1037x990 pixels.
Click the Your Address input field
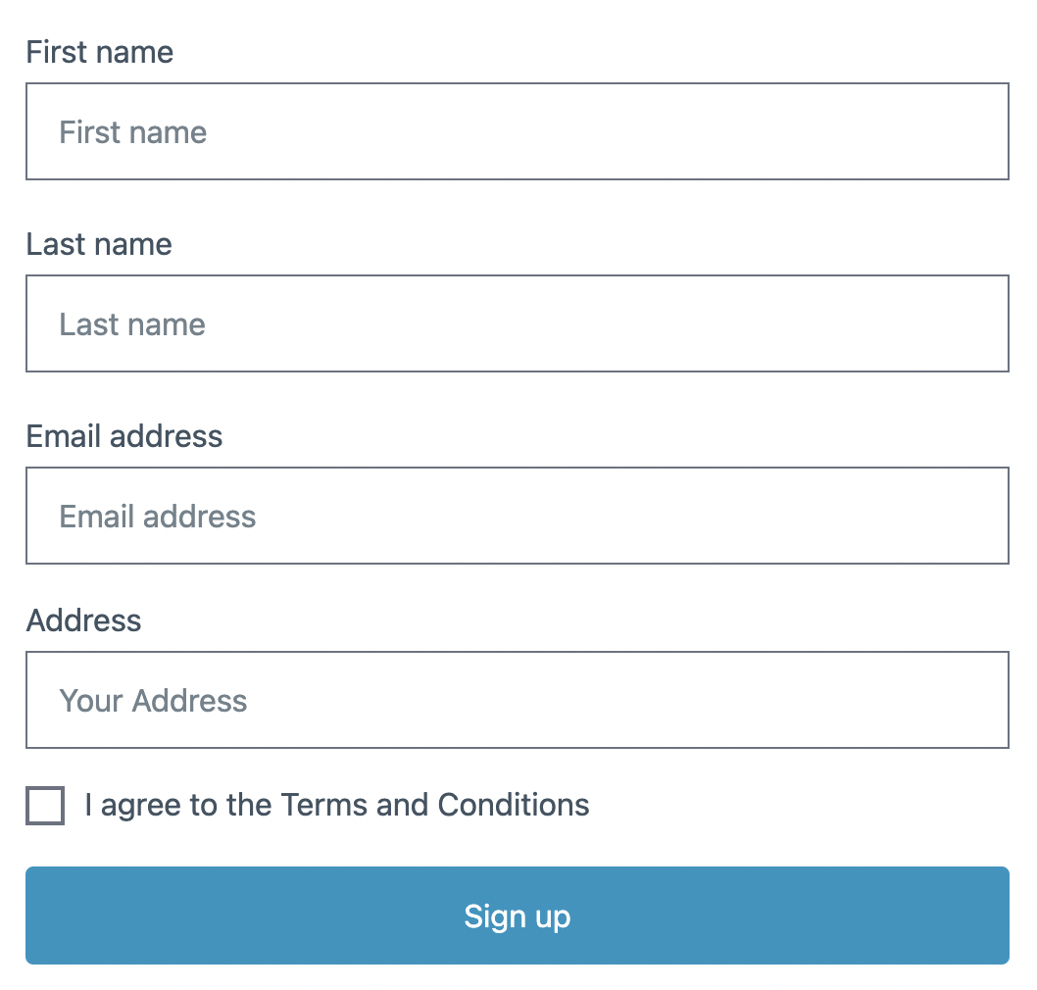pyautogui.click(x=518, y=700)
